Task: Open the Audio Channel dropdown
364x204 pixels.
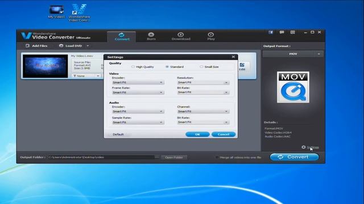Action: [x=204, y=111]
